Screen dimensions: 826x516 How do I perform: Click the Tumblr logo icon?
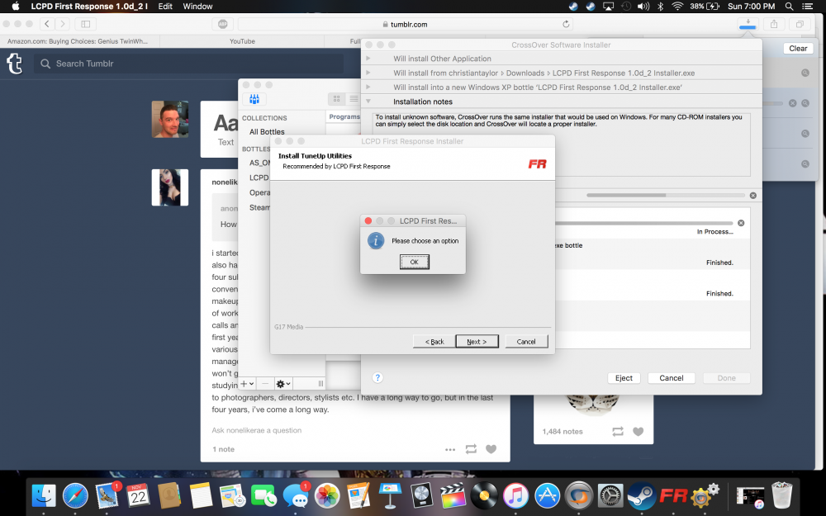tap(14, 64)
